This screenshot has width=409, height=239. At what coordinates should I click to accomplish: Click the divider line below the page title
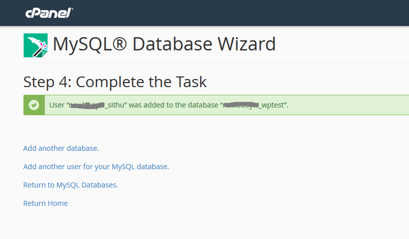tap(214, 62)
